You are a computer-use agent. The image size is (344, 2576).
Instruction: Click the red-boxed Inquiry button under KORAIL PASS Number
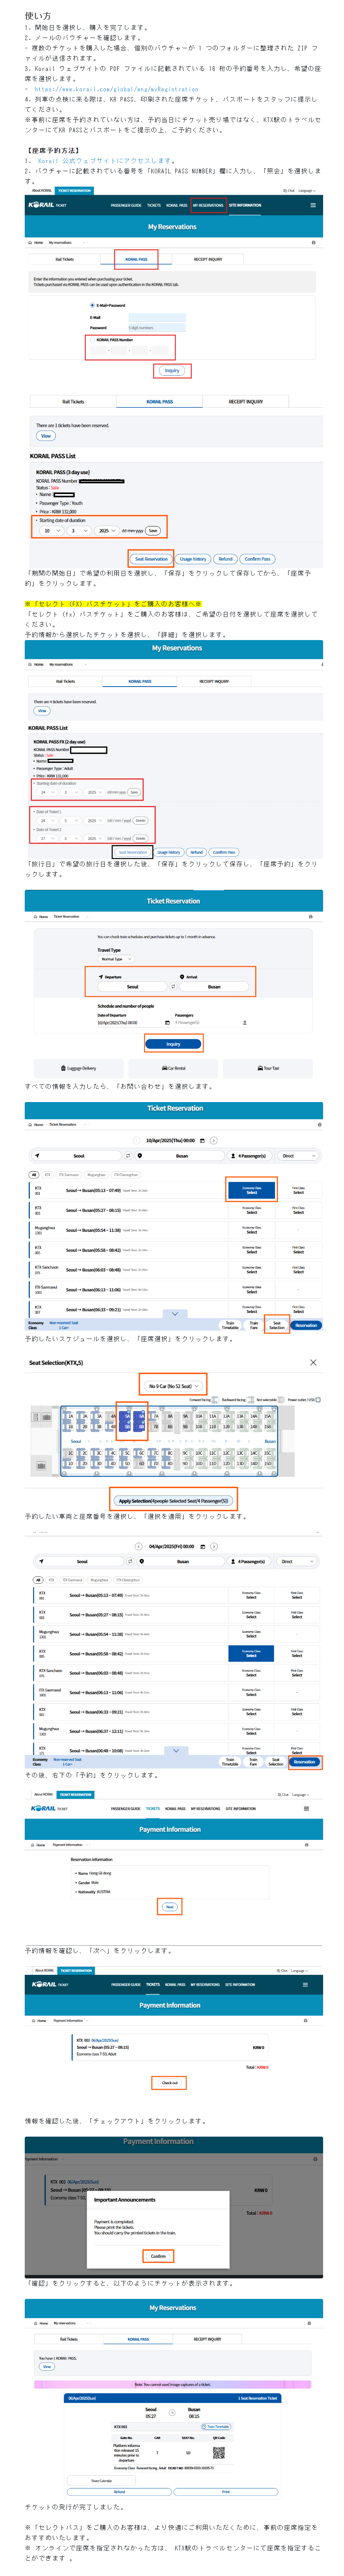tap(173, 371)
